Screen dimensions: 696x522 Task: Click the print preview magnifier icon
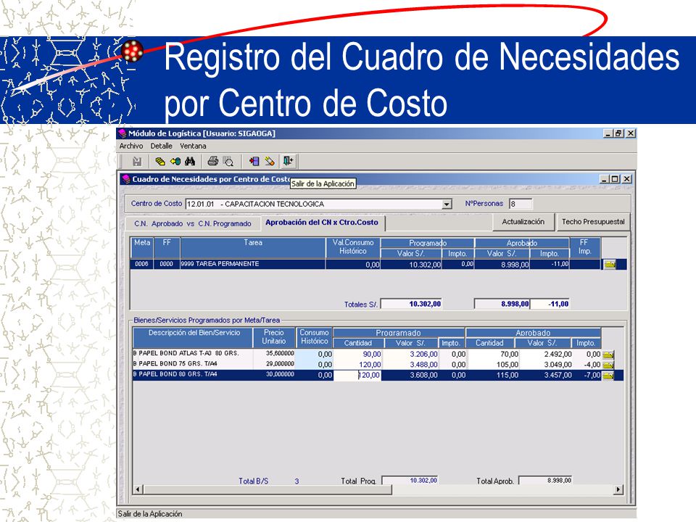pos(228,162)
